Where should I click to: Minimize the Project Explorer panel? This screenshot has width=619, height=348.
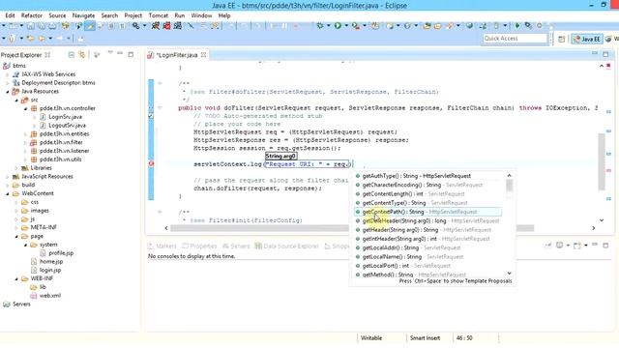click(120, 54)
